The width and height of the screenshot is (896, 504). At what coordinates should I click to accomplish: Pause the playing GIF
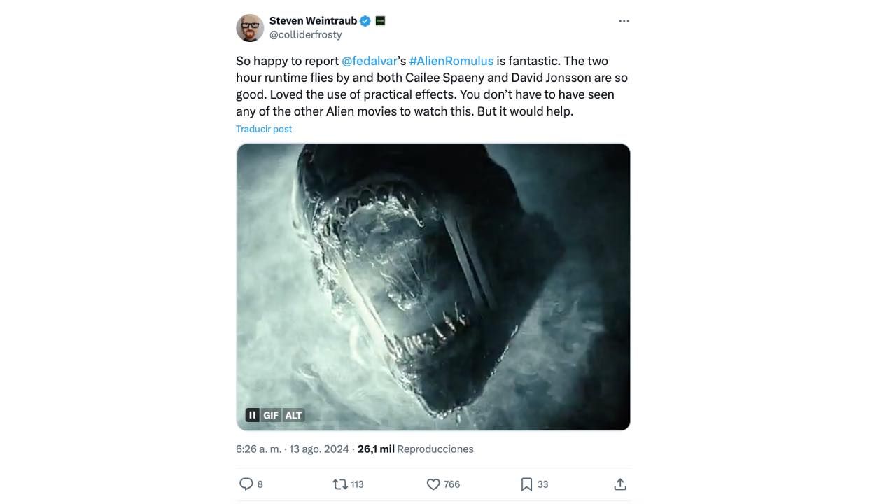pos(253,415)
